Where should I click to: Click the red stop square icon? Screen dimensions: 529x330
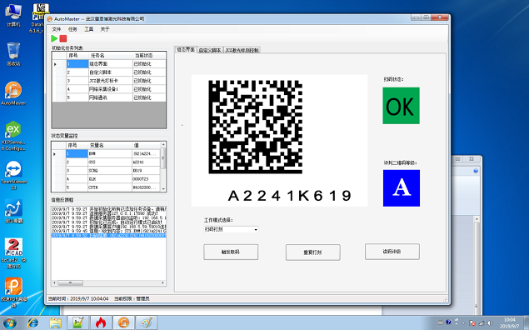click(63, 38)
